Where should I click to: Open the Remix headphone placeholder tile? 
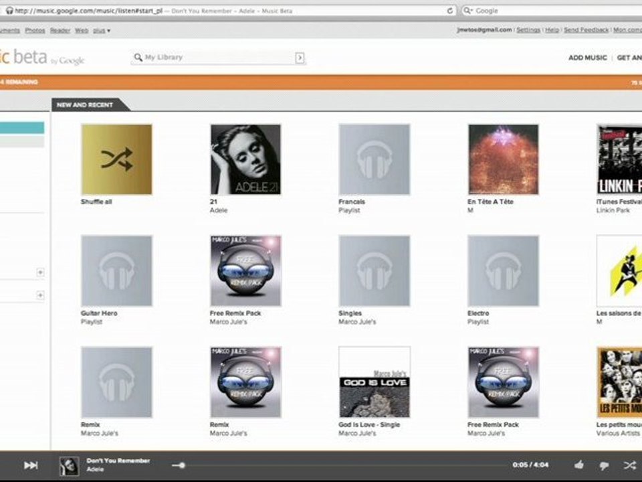point(116,382)
